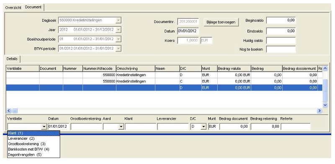This screenshot has height=164, width=335.
Task: Click the grid vertical scrollbar down arrow
Action: [x=325, y=105]
